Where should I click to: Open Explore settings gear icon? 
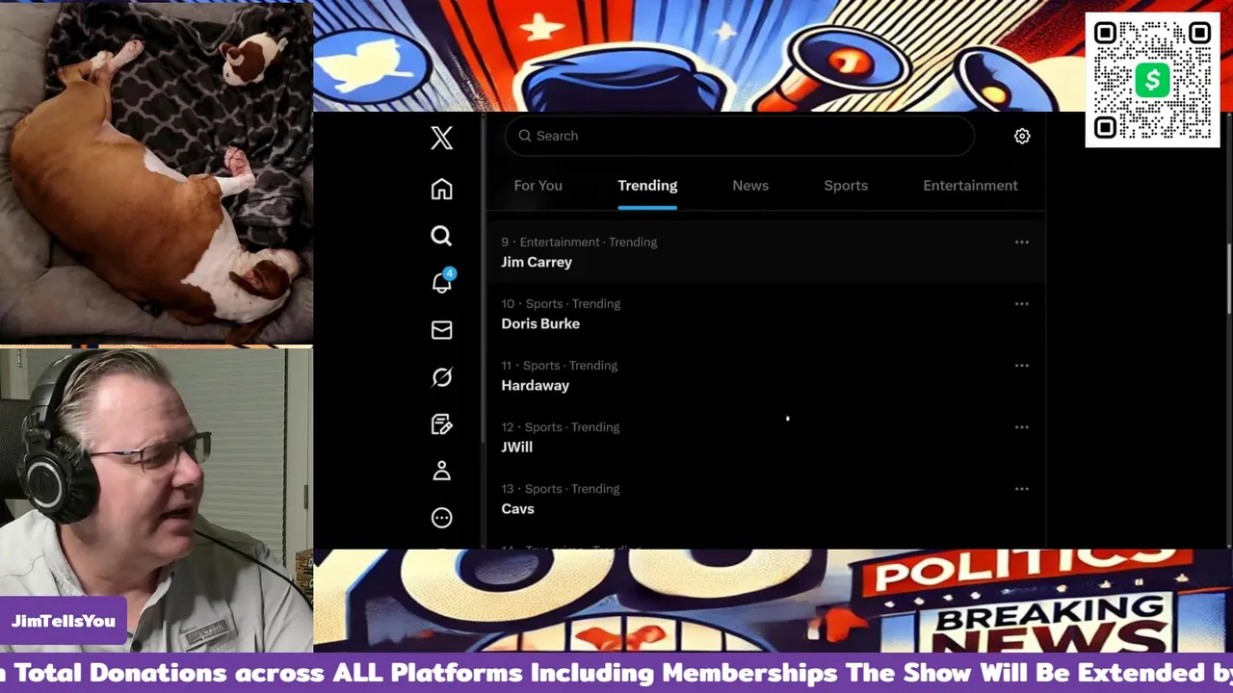[x=1022, y=137]
